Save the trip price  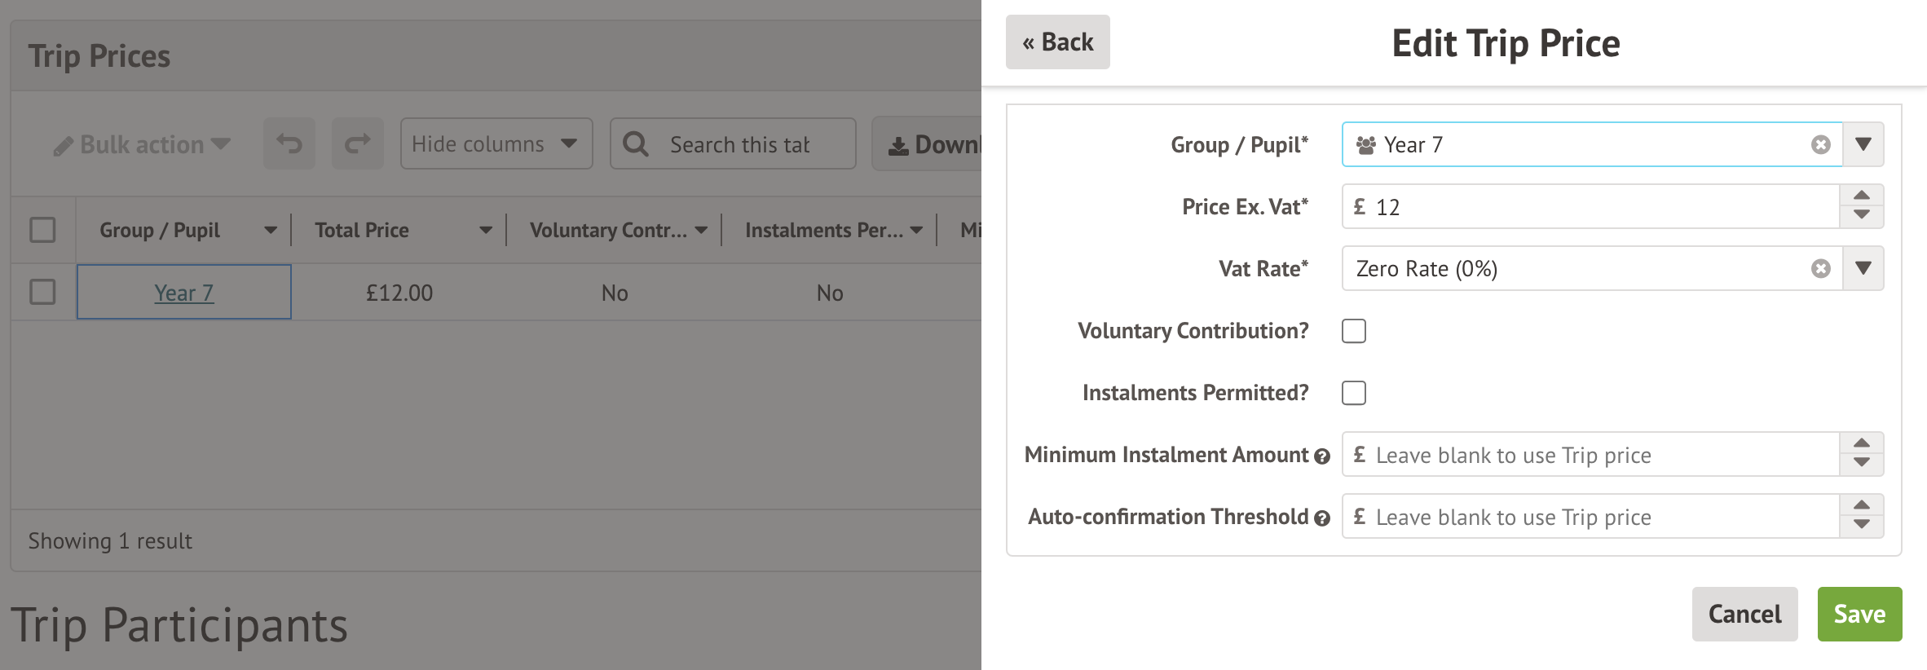(x=1859, y=614)
